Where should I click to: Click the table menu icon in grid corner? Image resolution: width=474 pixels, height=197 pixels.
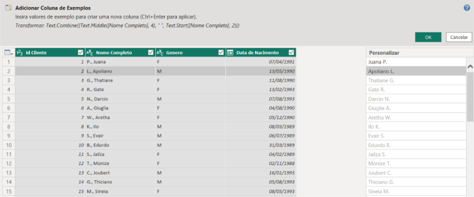(x=8, y=53)
